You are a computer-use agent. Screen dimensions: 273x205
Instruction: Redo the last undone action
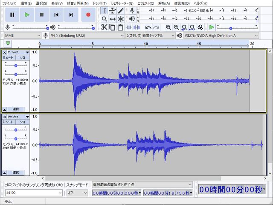click(x=156, y=27)
